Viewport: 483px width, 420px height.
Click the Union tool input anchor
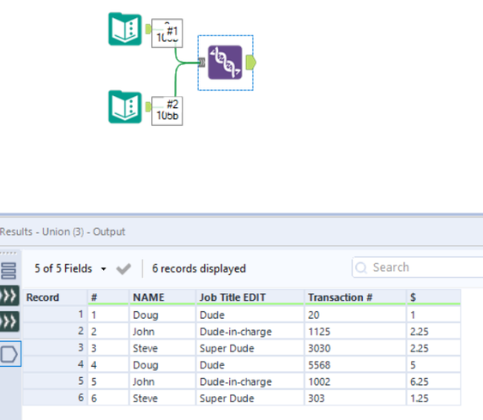(x=202, y=63)
